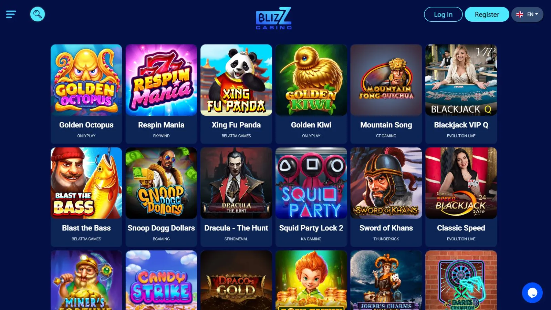Click the Log In button

tap(443, 14)
